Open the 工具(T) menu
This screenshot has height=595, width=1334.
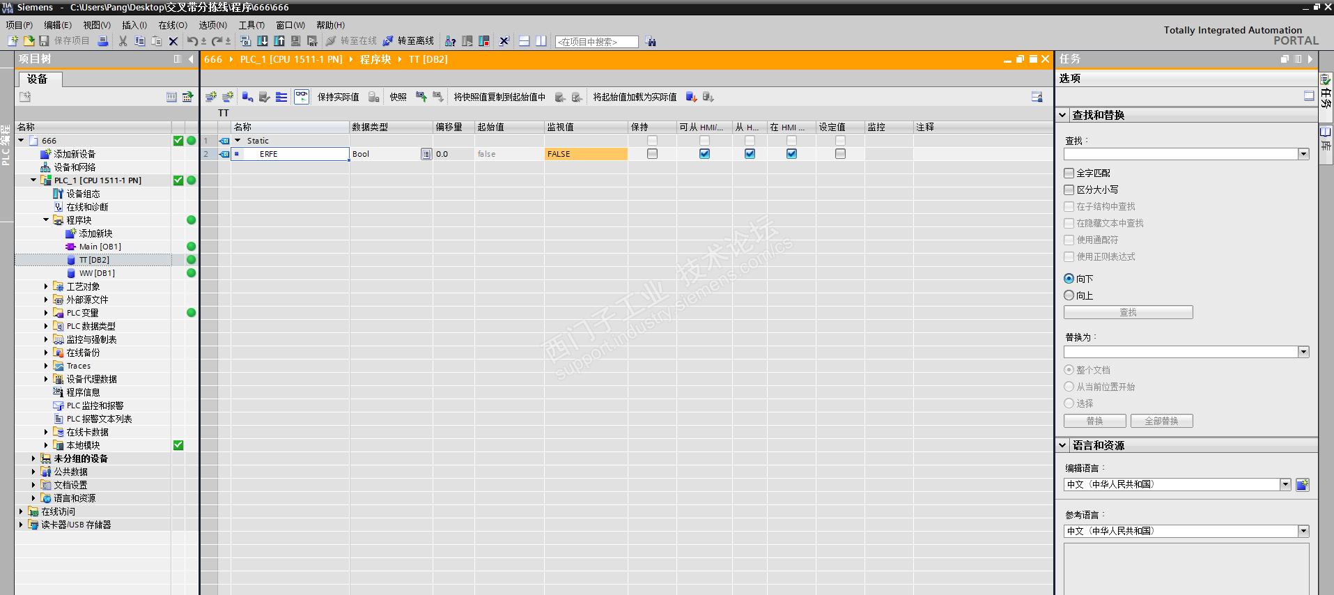[x=251, y=25]
